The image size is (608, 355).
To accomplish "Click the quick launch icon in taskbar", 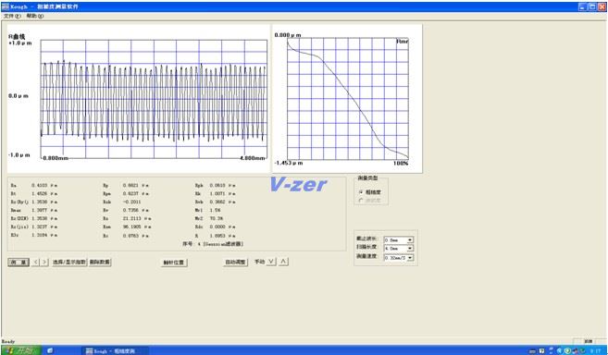I will [50, 350].
